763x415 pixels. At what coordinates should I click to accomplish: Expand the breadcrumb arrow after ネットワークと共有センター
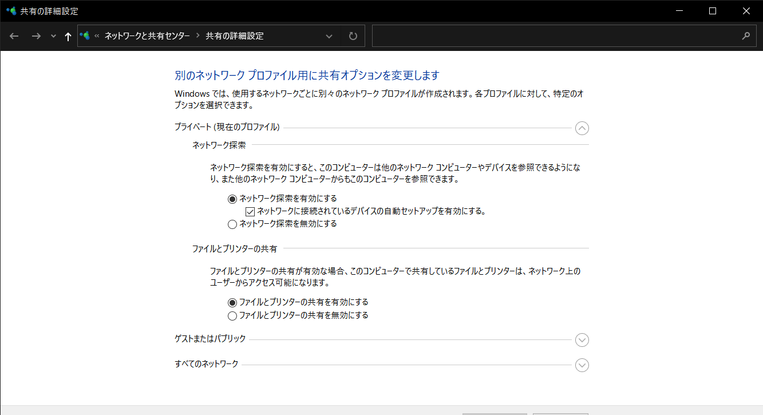198,35
